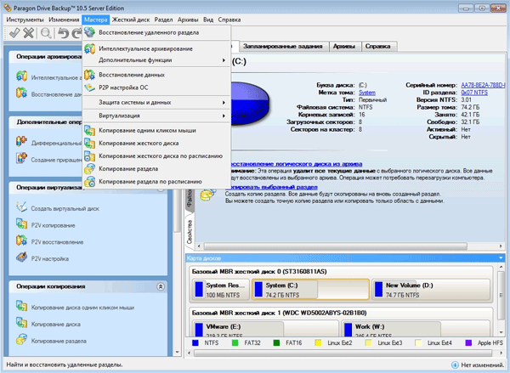Image resolution: width=510 pixels, height=373 pixels.
Task: Click Создать виртуальный диск sidebar icon
Action: (x=21, y=207)
